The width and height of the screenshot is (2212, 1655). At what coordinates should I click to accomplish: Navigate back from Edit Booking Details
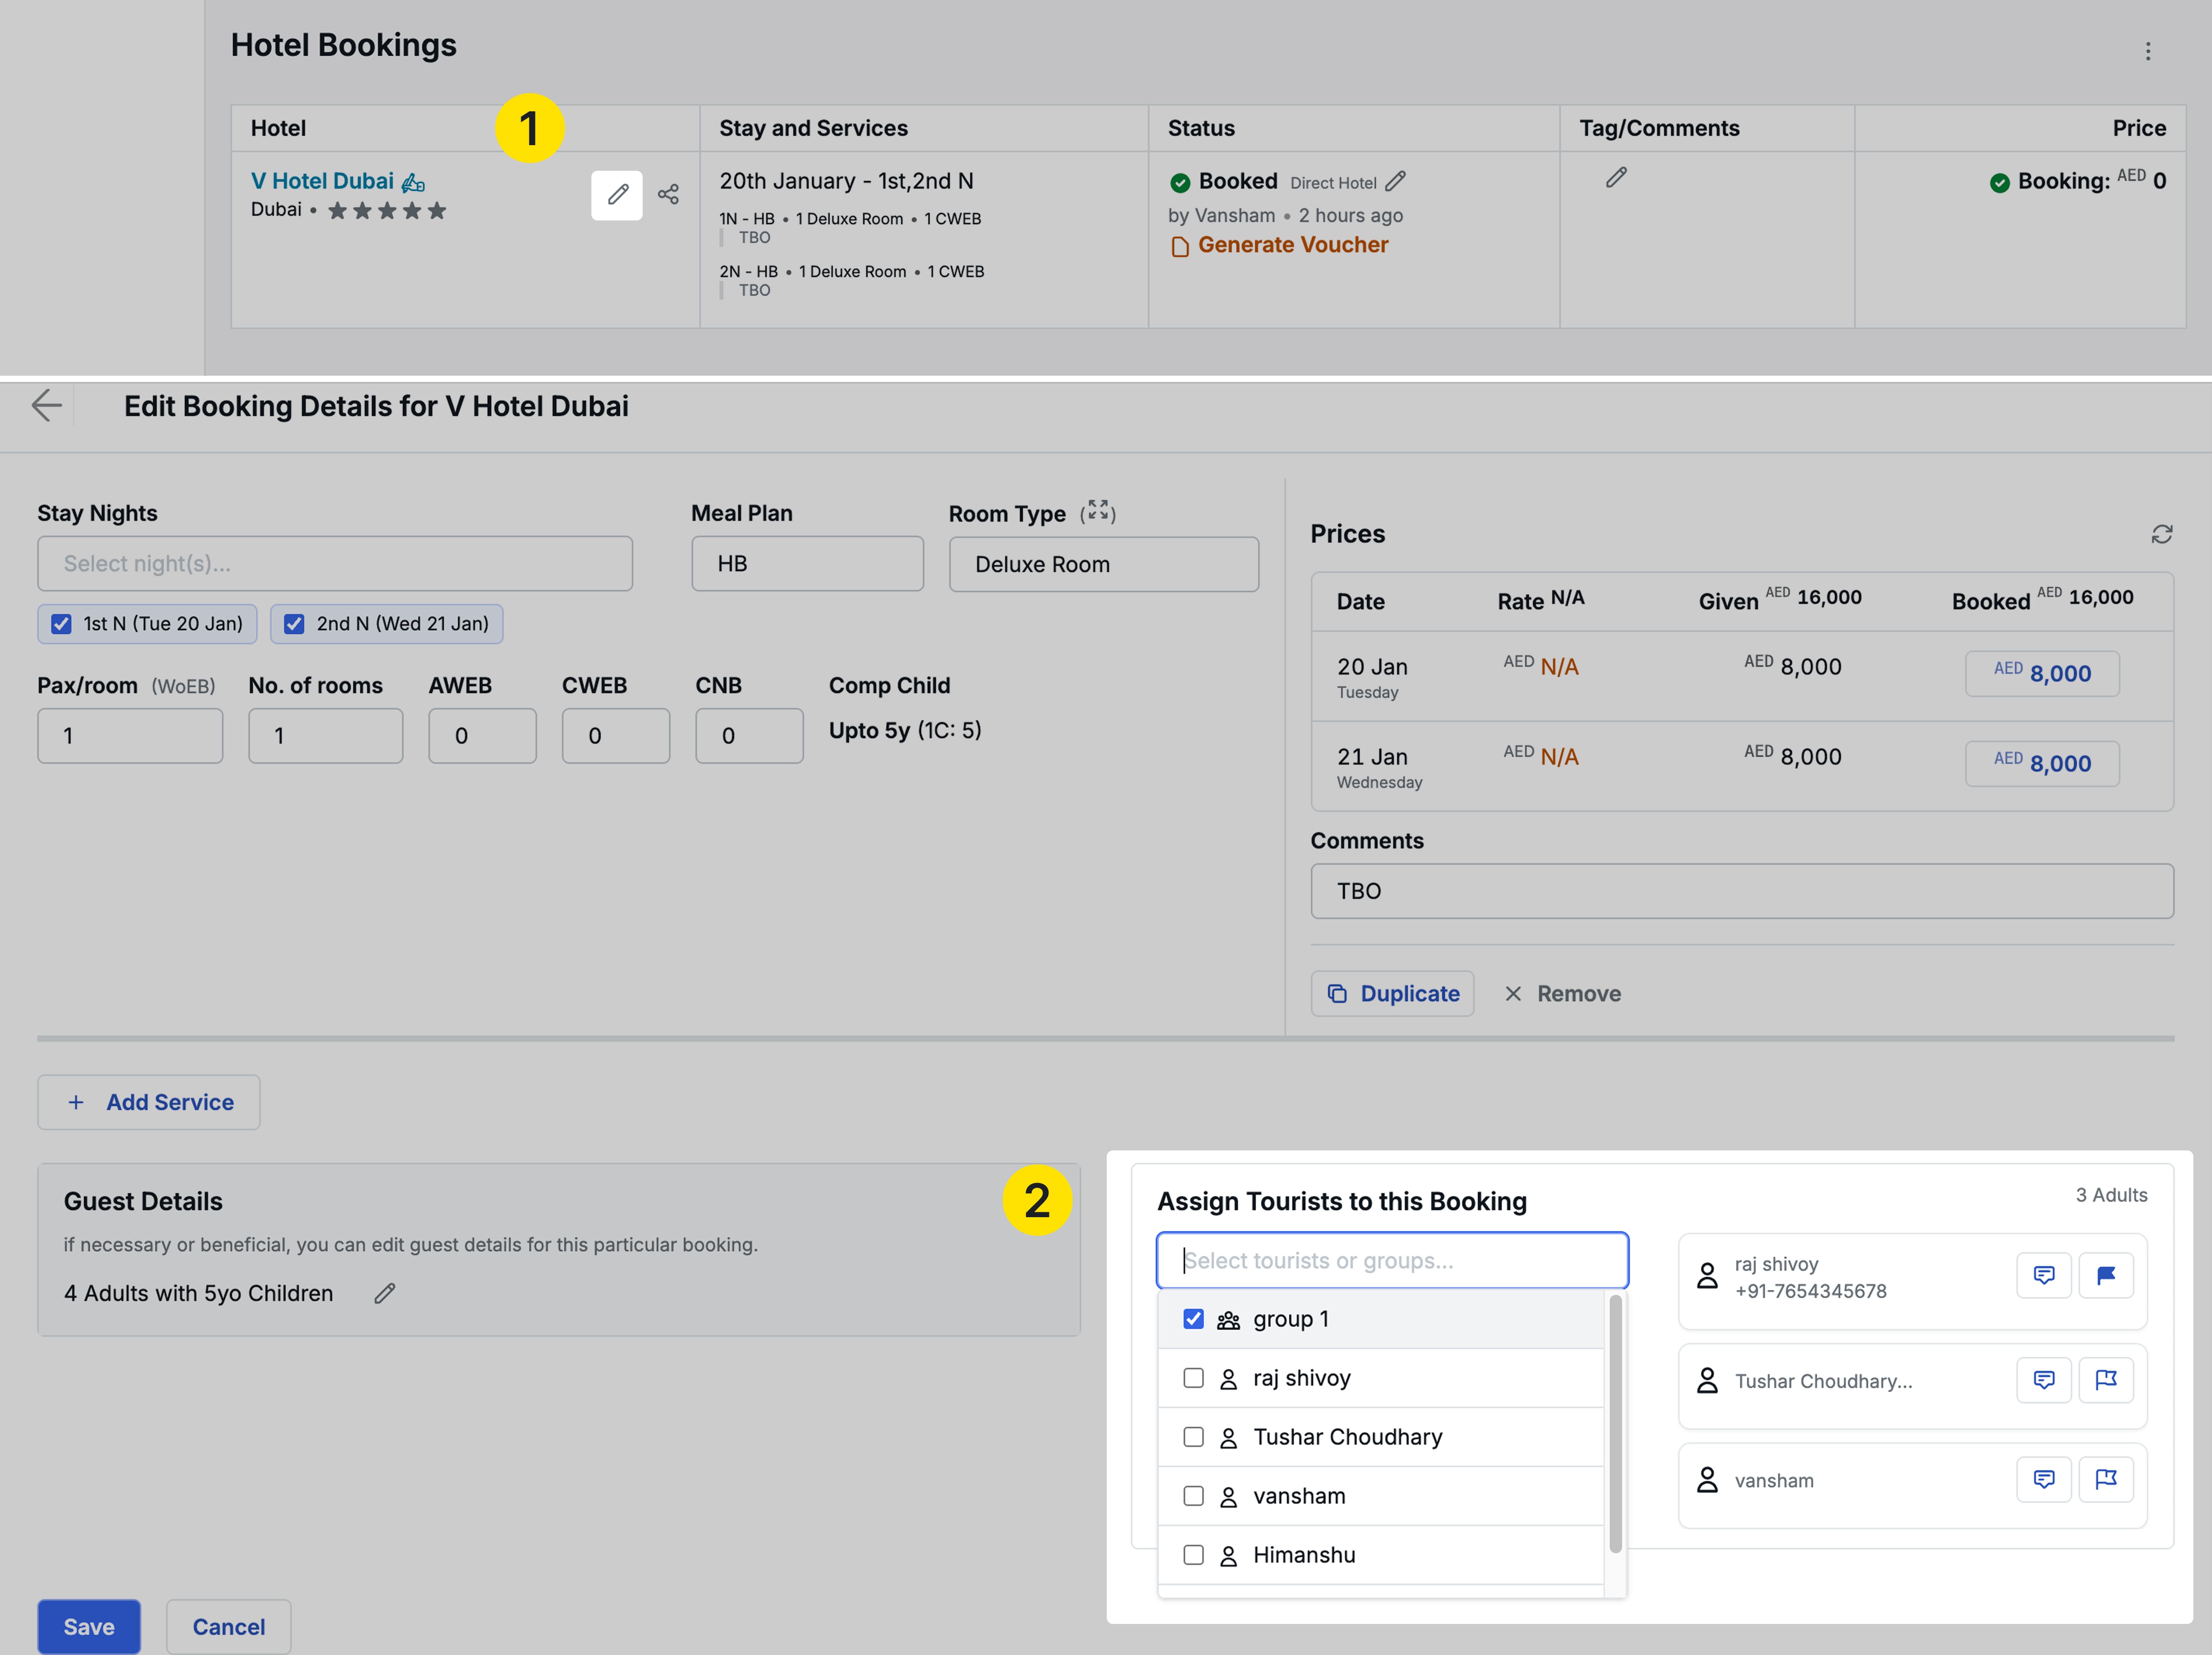tap(47, 405)
